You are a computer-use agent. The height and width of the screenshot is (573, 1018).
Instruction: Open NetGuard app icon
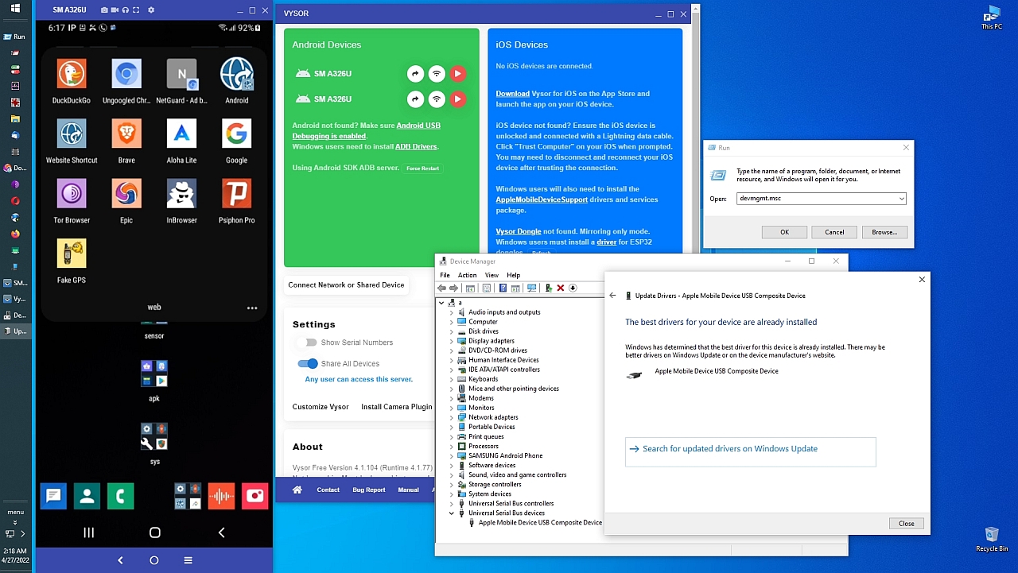[181, 74]
